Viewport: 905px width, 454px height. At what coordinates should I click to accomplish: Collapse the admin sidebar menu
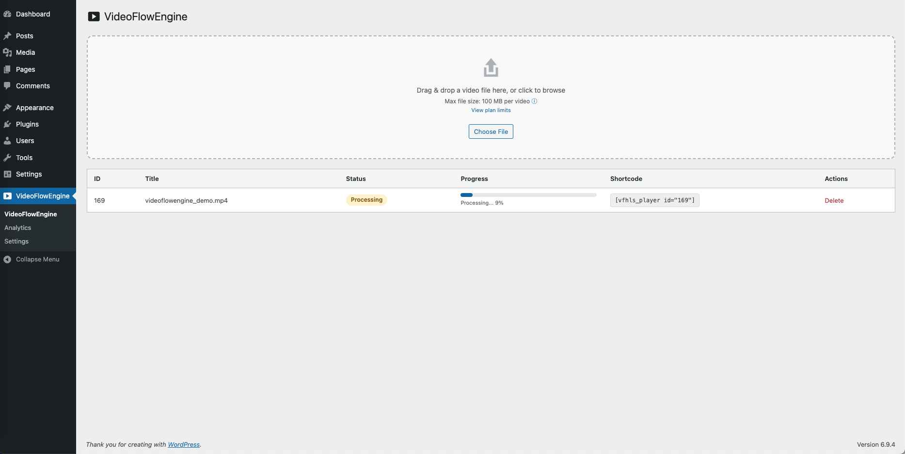[38, 259]
